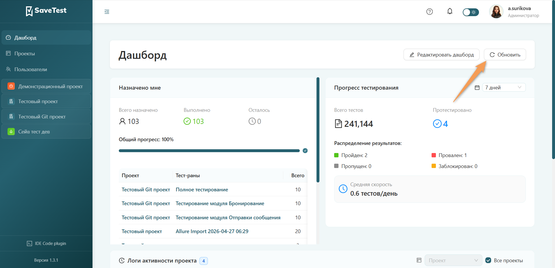
Task: Click the Пользователи people icon in the sidebar
Action: (8, 69)
